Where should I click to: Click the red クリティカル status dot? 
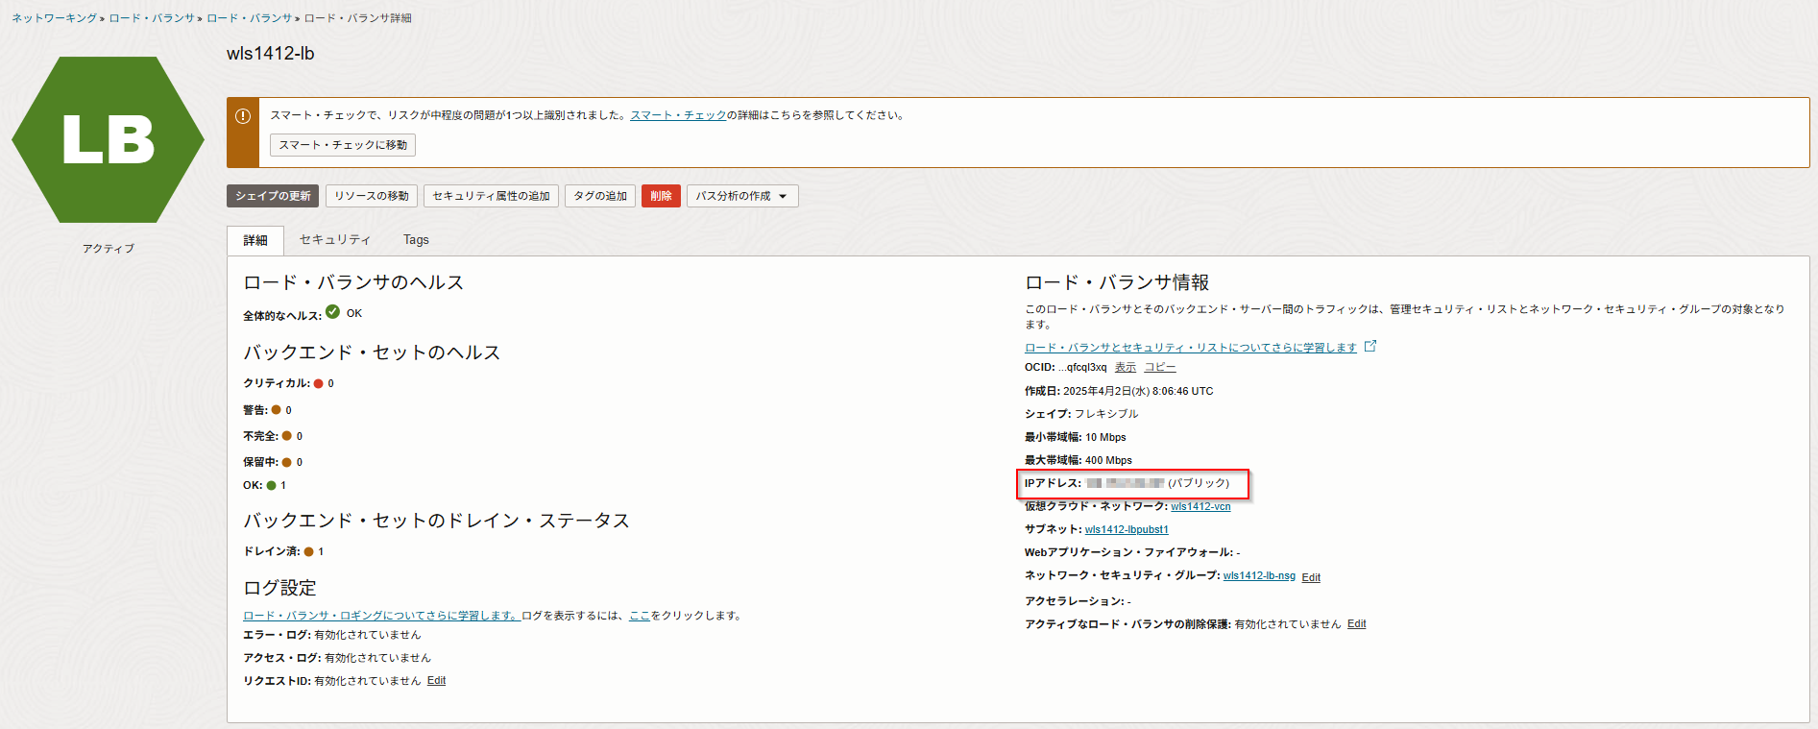(319, 384)
